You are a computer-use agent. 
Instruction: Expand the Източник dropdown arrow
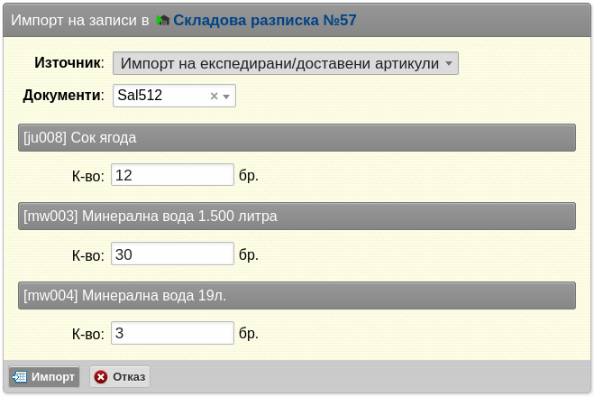pos(449,63)
